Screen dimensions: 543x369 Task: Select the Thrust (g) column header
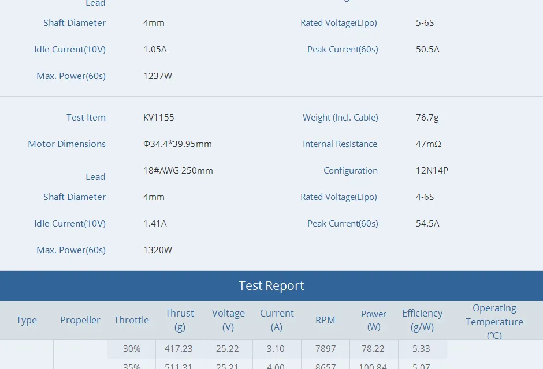(179, 319)
